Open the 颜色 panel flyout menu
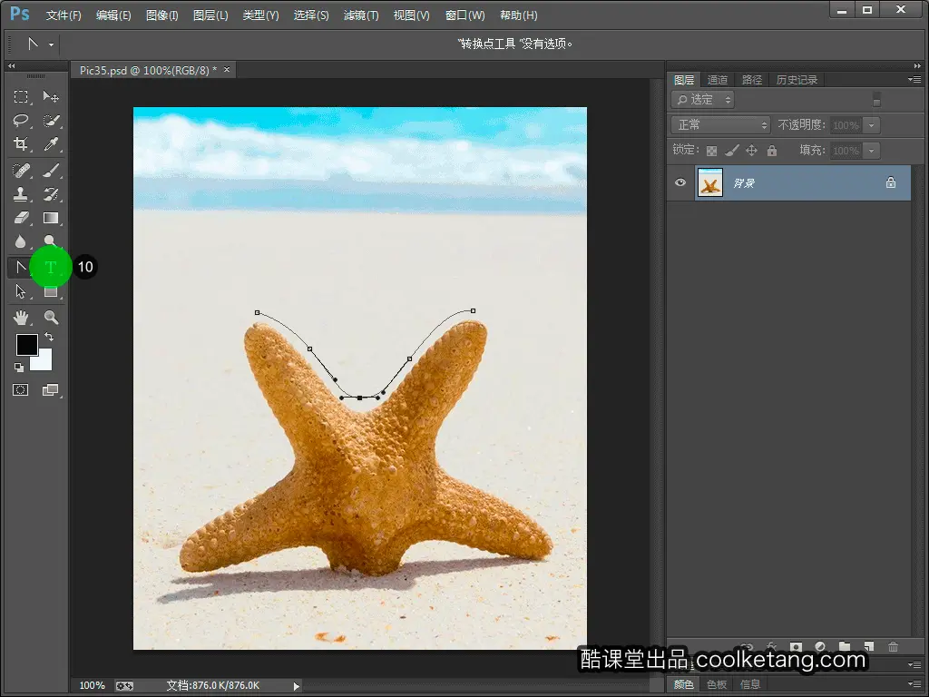929x697 pixels. [914, 684]
